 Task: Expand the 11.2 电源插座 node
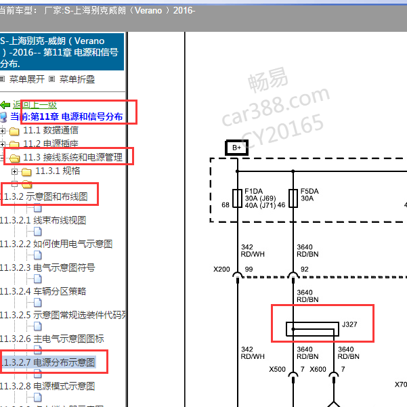tap(2, 144)
